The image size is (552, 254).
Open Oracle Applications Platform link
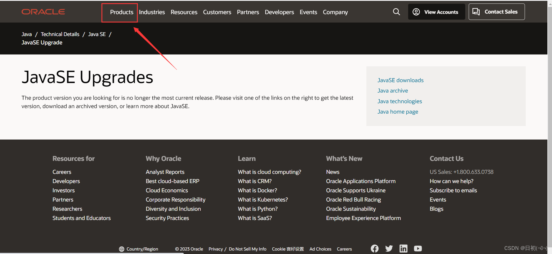point(361,181)
